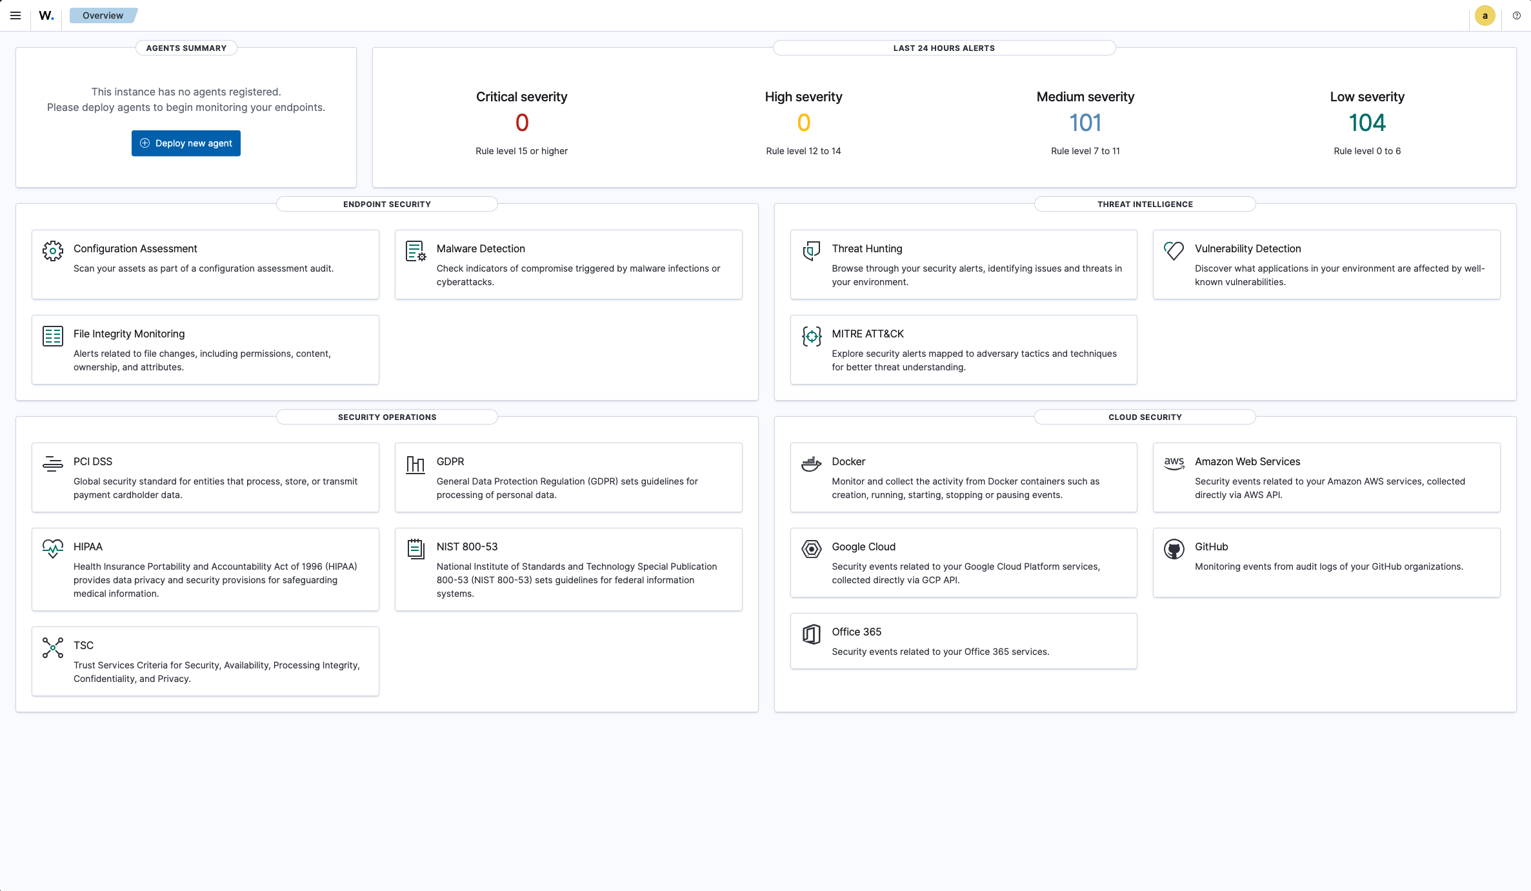Open the Malware Detection module icon
Screen dimensions: 1531x891
[x=415, y=250]
